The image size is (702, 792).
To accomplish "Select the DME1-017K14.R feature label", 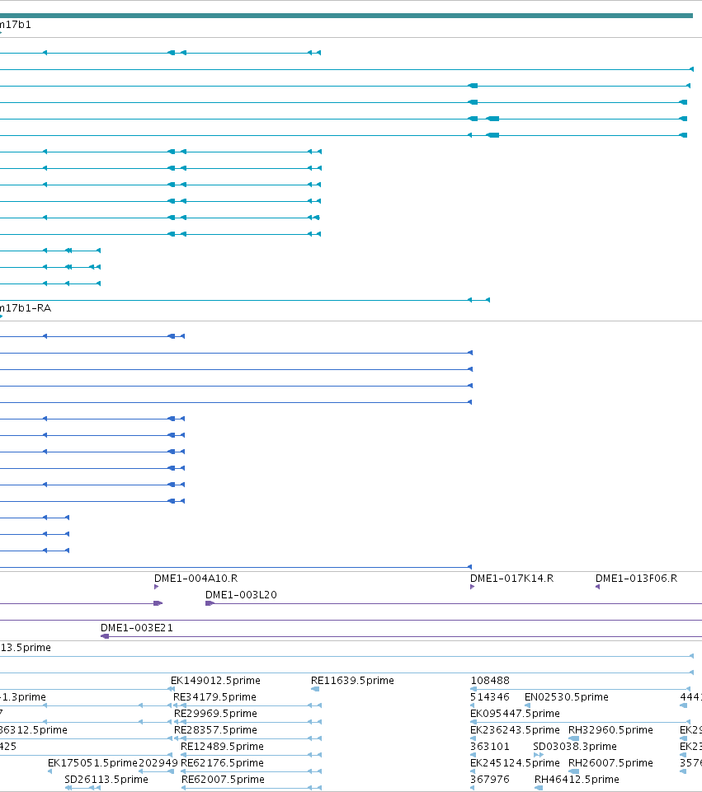I will (x=511, y=579).
